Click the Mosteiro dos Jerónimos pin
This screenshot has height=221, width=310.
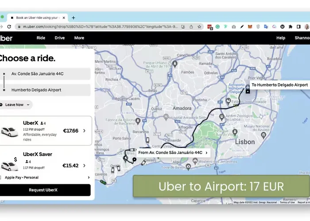[195, 161]
